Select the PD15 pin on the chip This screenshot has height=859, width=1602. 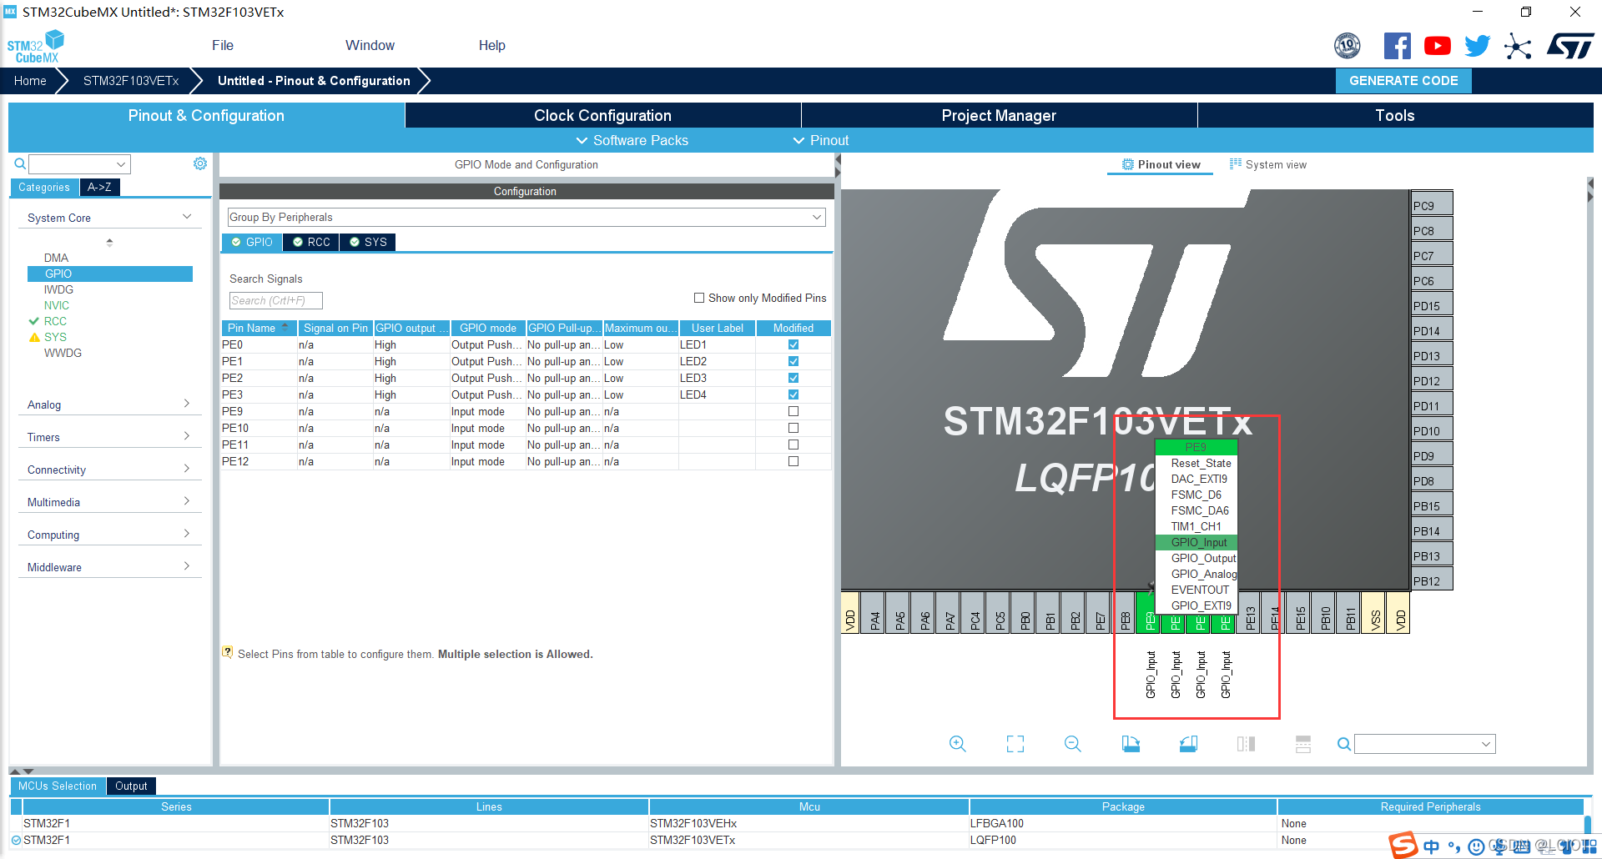(x=1432, y=304)
